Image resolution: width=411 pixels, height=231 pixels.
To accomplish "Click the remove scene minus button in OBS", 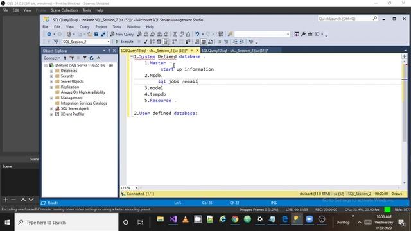I will tap(13, 200).
